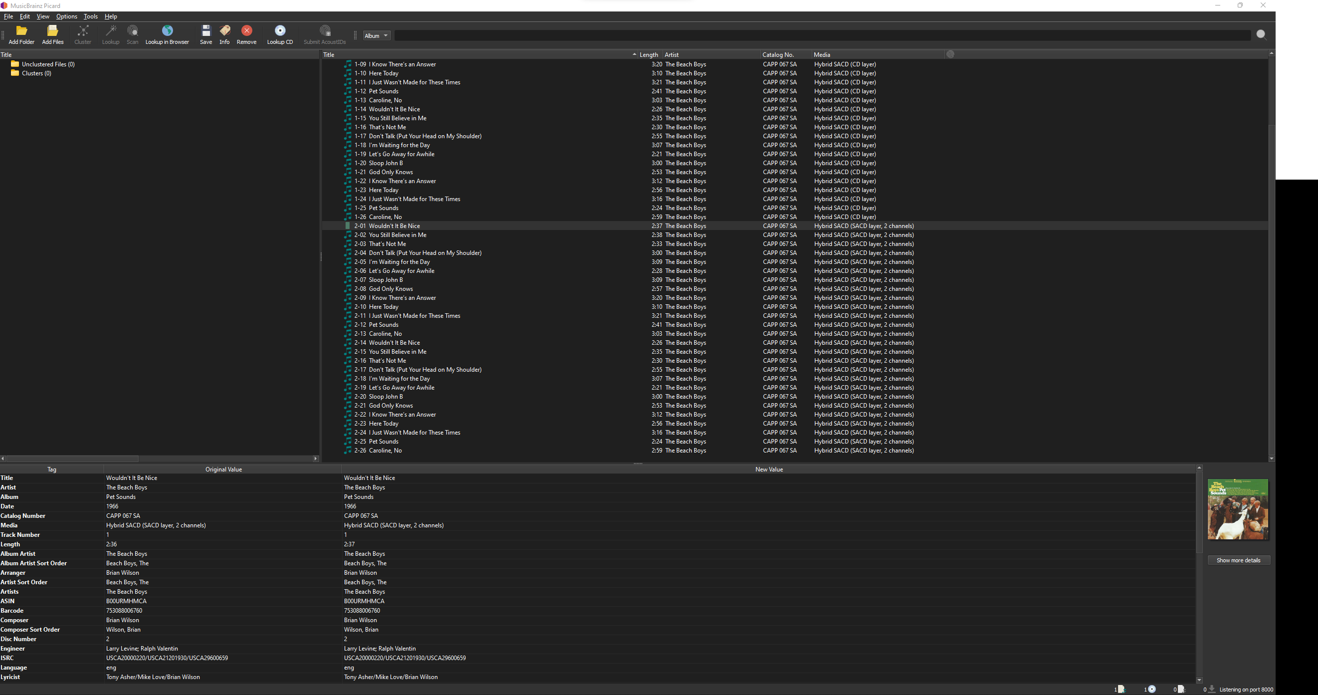Click the Tag column header in metadata panel

click(x=52, y=469)
